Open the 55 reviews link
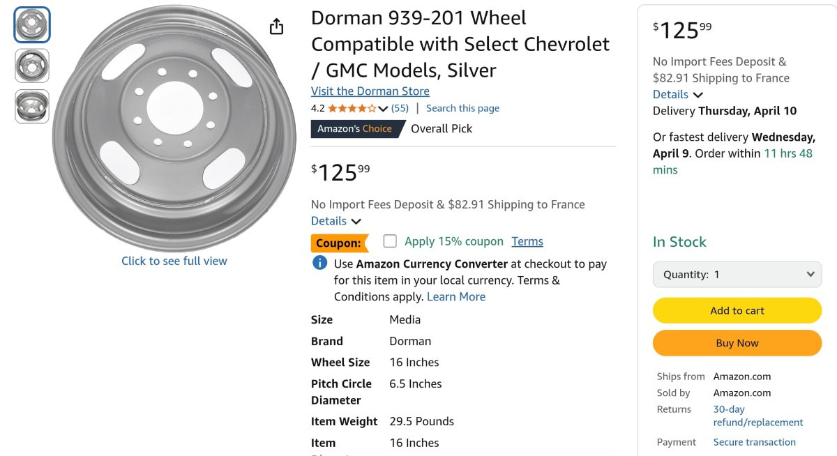Screen dimensions: 837x456 click(400, 108)
